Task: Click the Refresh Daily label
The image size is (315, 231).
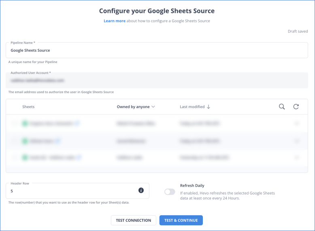Action: click(192, 185)
